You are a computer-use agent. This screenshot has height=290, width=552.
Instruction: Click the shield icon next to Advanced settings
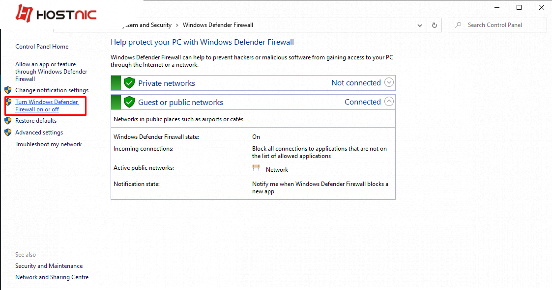click(8, 132)
